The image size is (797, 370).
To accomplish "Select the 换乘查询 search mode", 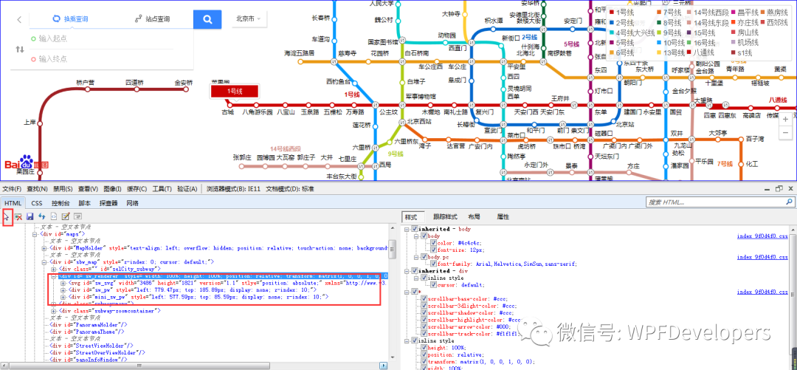I will click(x=71, y=19).
